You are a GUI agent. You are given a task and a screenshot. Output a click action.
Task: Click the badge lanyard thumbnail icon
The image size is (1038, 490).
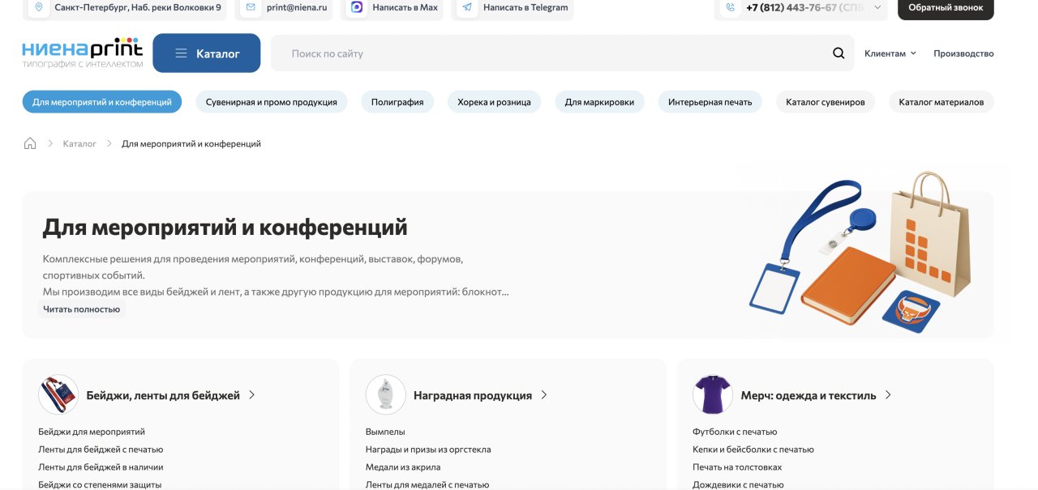(58, 395)
